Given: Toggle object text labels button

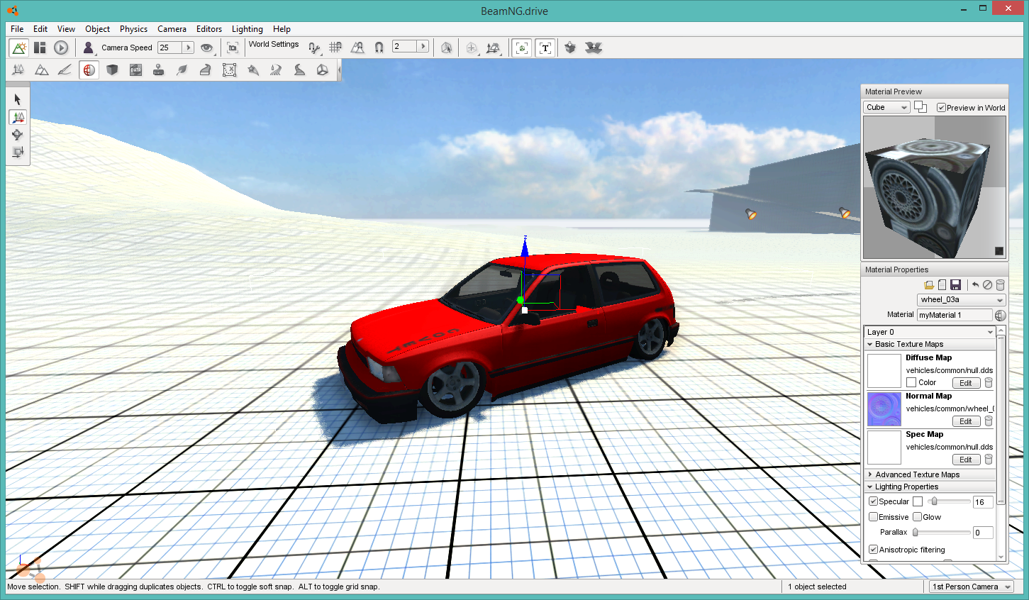Looking at the screenshot, I should 545,48.
